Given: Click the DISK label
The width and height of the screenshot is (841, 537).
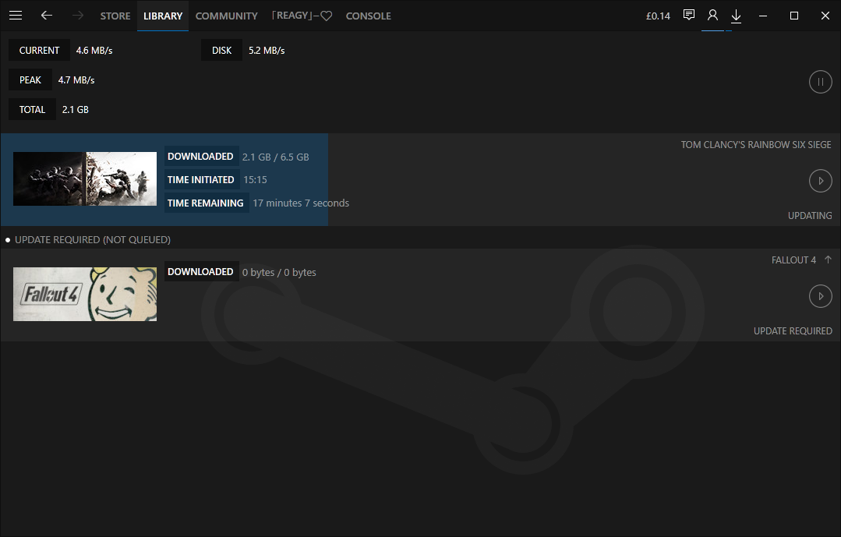Looking at the screenshot, I should click(221, 50).
